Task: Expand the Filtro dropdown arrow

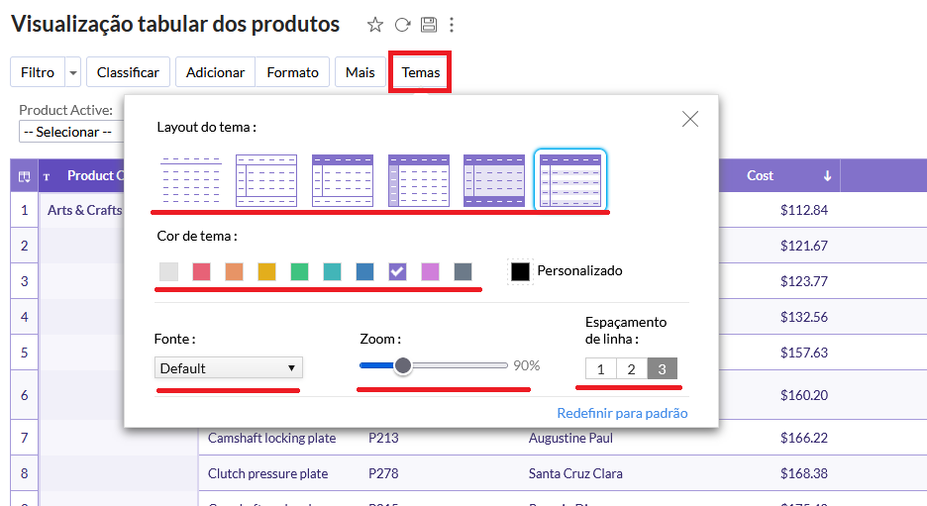Action: coord(72,72)
